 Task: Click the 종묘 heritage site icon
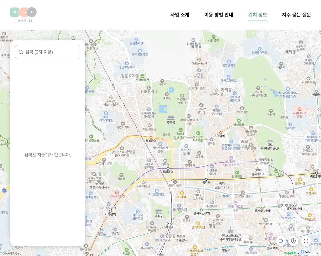click(x=270, y=141)
